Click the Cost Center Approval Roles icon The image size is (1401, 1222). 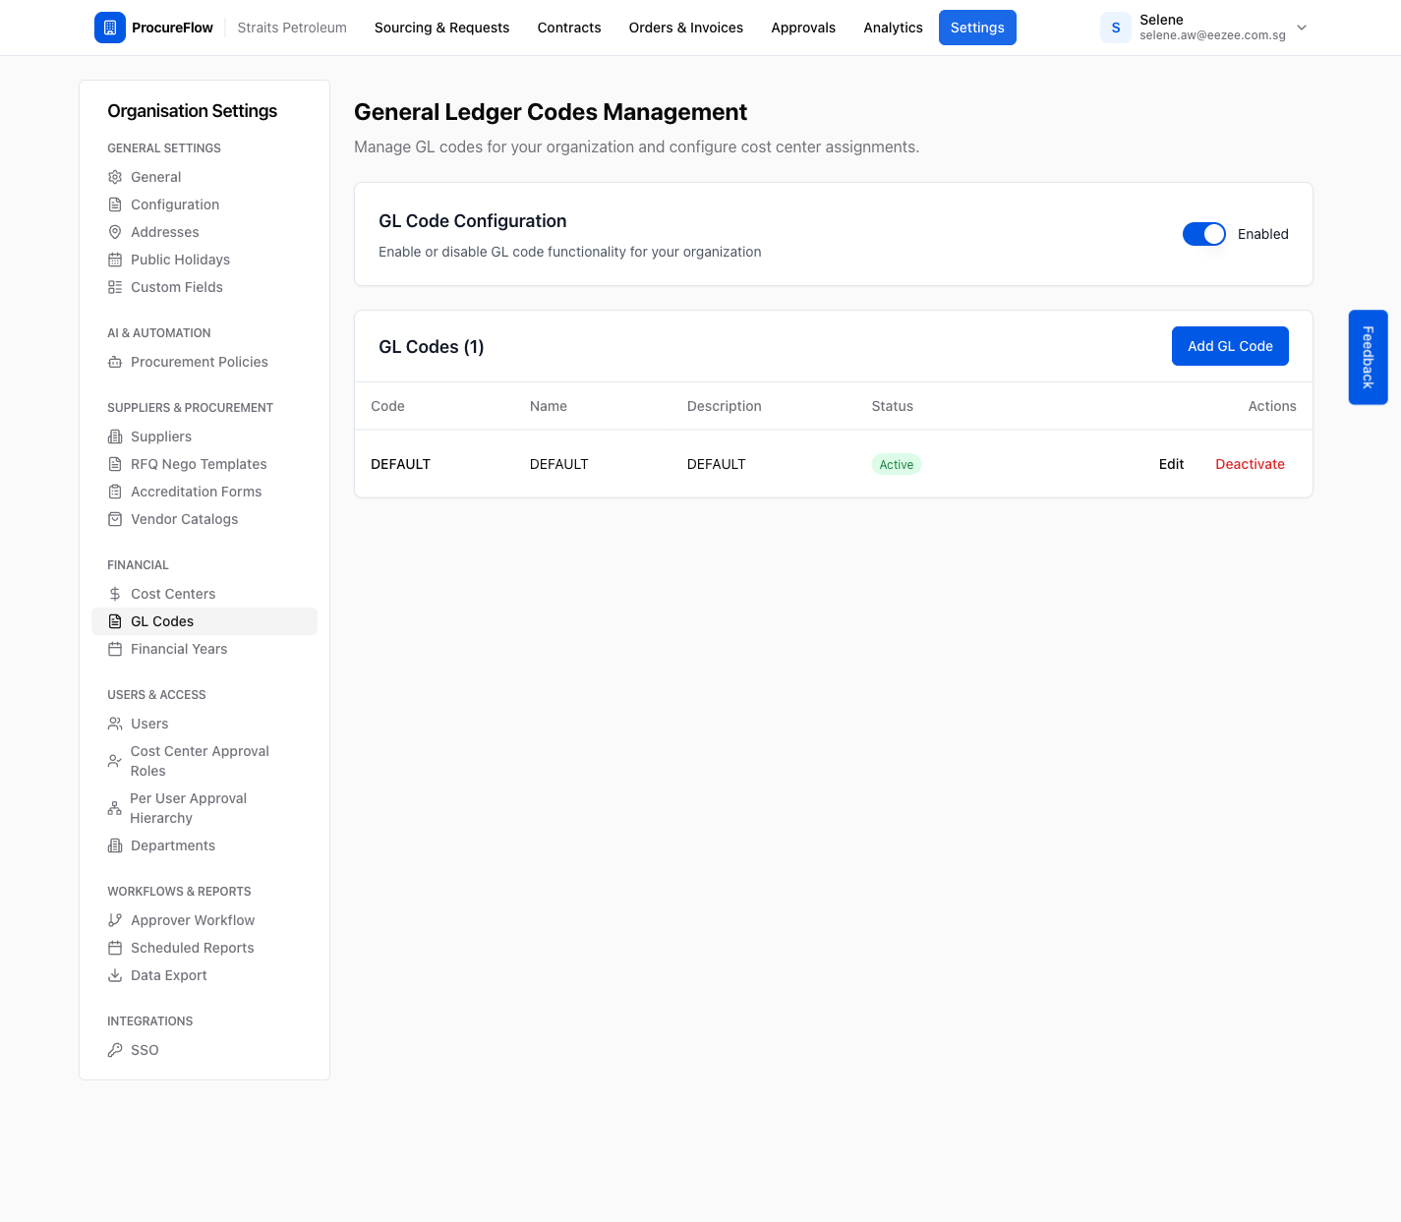[x=115, y=761]
